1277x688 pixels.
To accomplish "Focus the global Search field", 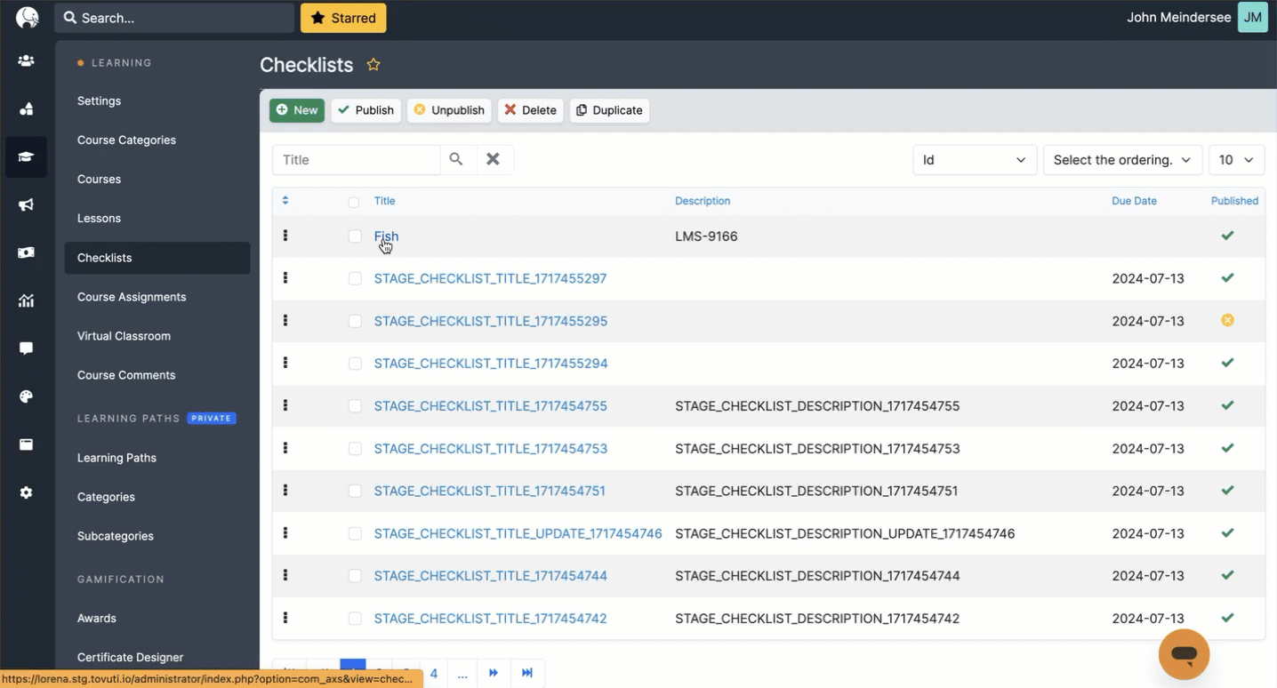I will click(174, 18).
